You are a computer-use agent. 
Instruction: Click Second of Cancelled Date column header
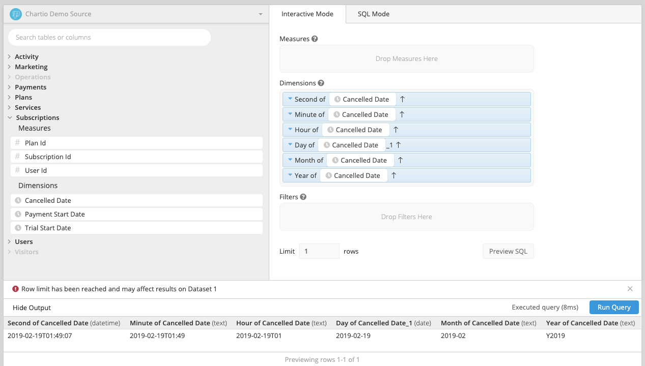(x=64, y=323)
